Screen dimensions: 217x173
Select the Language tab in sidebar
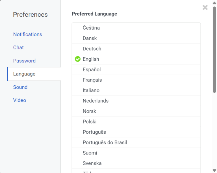pos(24,74)
